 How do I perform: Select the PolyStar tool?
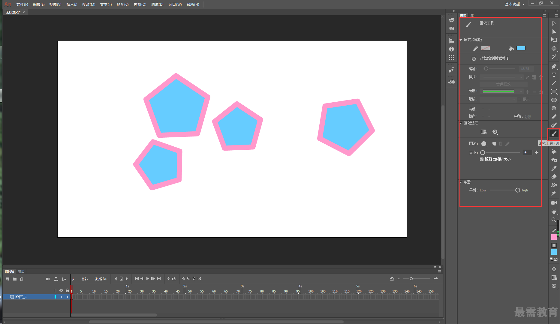tap(554, 108)
